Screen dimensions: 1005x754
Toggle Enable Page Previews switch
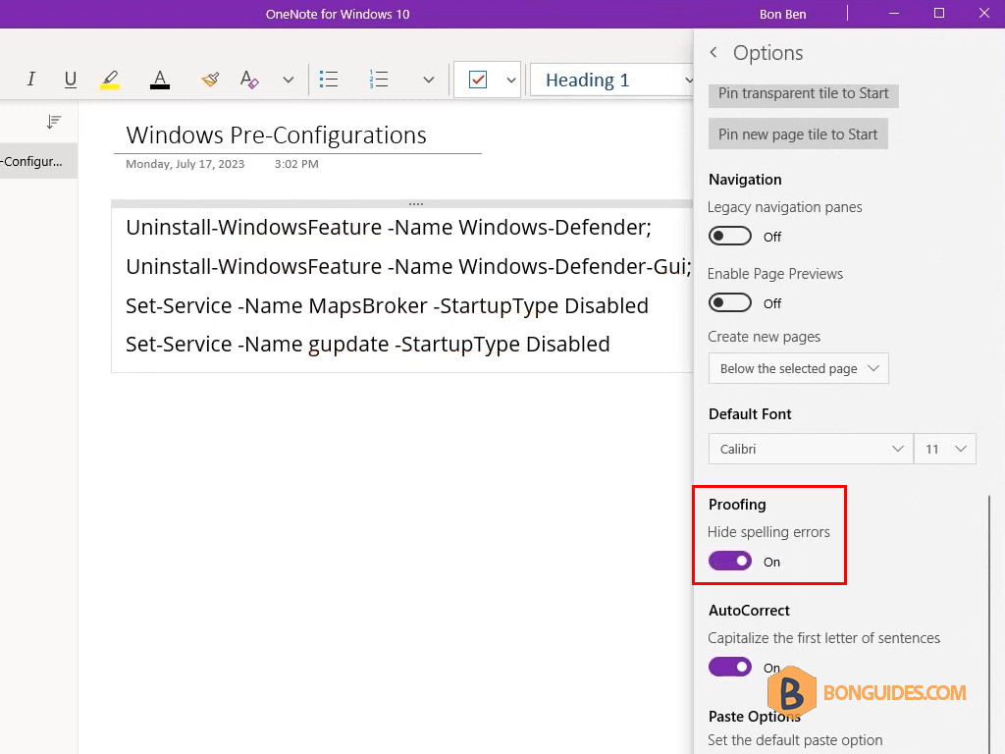[730, 302]
